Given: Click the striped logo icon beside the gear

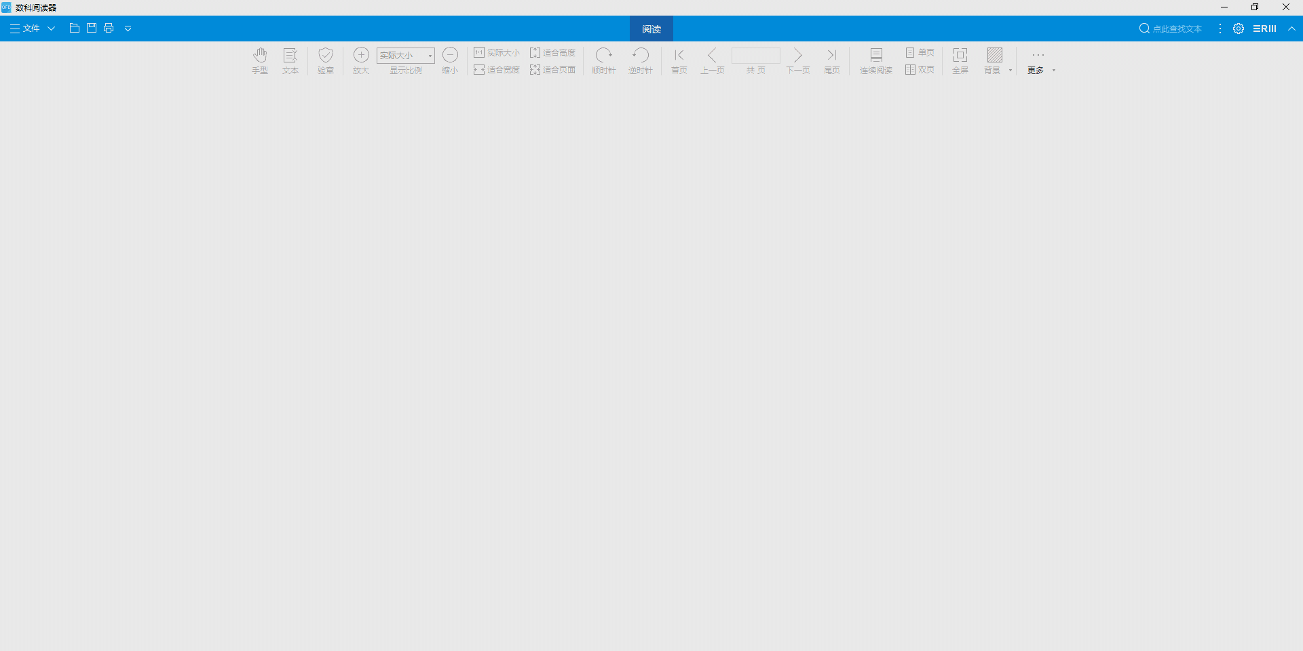Looking at the screenshot, I should click(x=1264, y=29).
